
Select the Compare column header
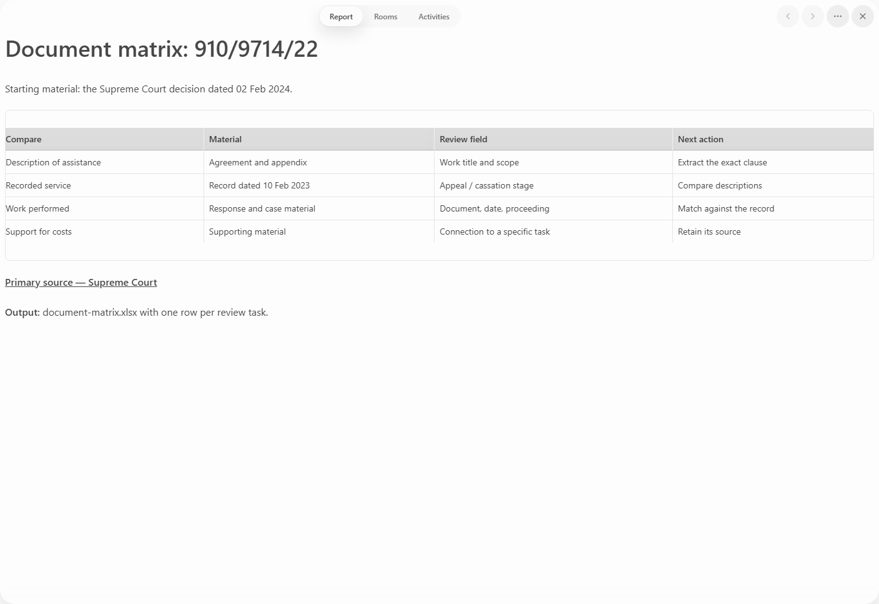(x=104, y=139)
